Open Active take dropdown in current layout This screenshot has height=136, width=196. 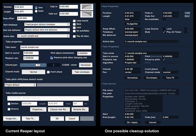pyautogui.click(x=43, y=36)
